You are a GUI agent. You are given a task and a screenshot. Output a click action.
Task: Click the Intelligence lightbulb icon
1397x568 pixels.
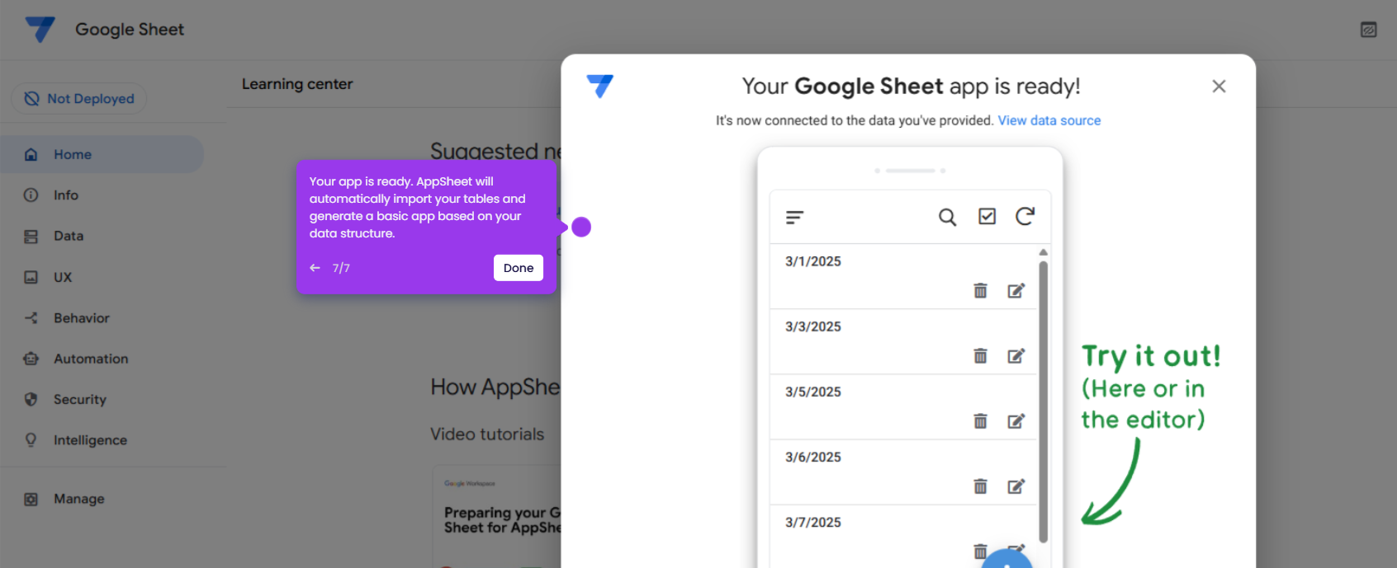(x=31, y=440)
